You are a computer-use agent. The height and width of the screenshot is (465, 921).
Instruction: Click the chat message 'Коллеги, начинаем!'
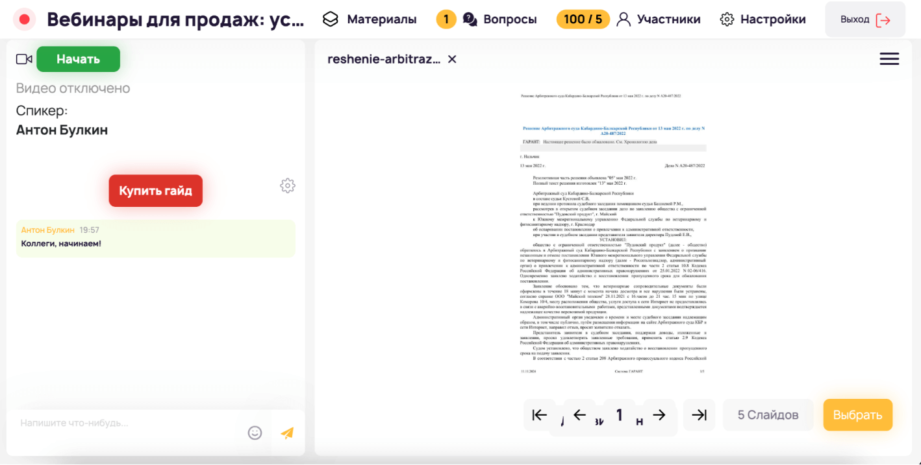coord(61,244)
